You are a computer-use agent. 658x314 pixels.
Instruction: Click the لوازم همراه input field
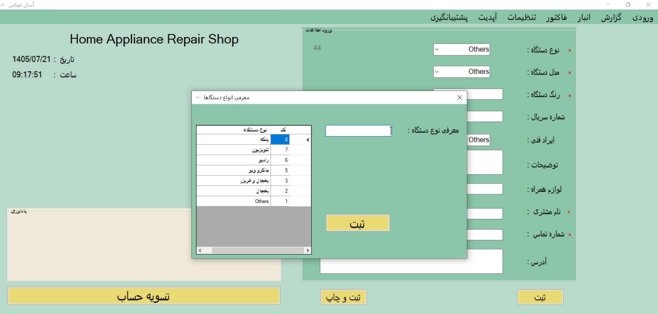485,189
